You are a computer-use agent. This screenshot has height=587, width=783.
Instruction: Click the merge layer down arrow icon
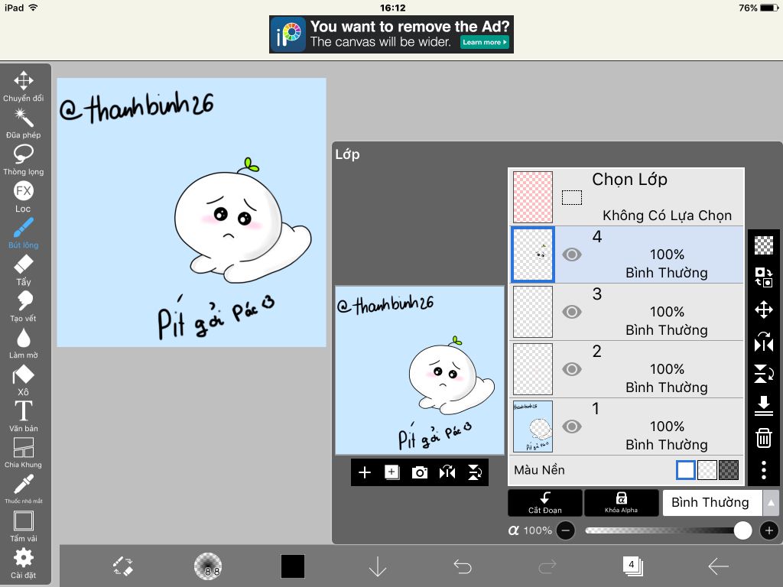pos(764,405)
